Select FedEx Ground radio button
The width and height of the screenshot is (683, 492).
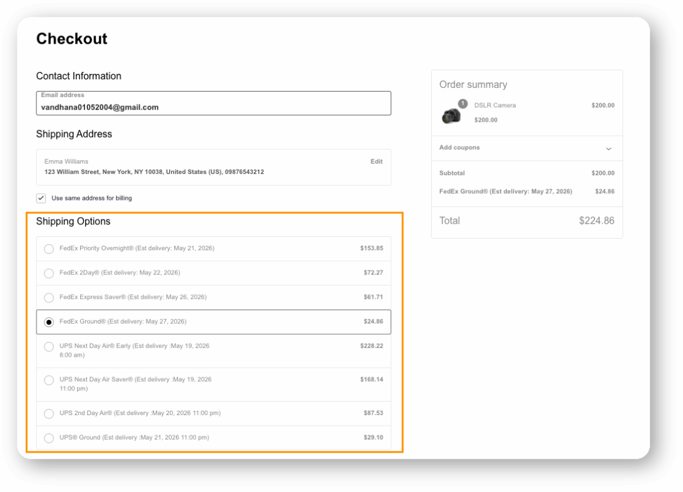pos(49,322)
